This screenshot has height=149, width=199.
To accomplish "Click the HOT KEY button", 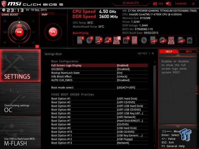I will point(143,54).
